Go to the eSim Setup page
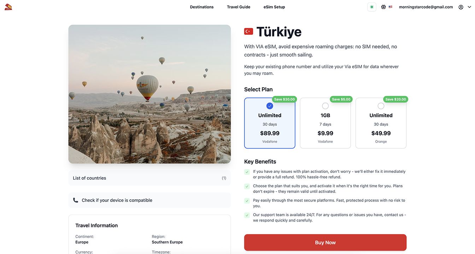The width and height of the screenshot is (475, 254). (x=274, y=7)
